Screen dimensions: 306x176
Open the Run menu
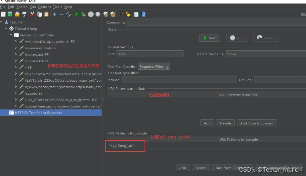pyautogui.click(x=33, y=7)
